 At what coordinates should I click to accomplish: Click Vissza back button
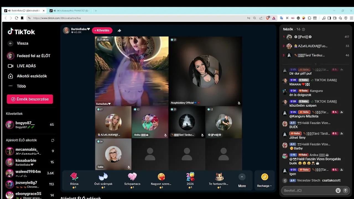[x=18, y=43]
